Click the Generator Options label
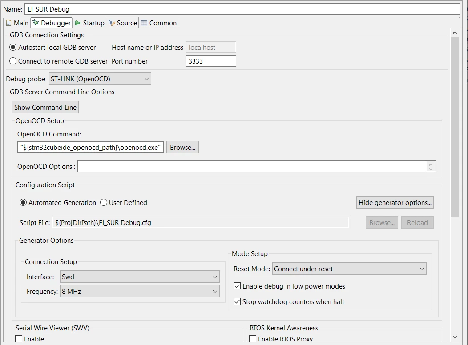This screenshot has width=468, height=345. [x=46, y=241]
